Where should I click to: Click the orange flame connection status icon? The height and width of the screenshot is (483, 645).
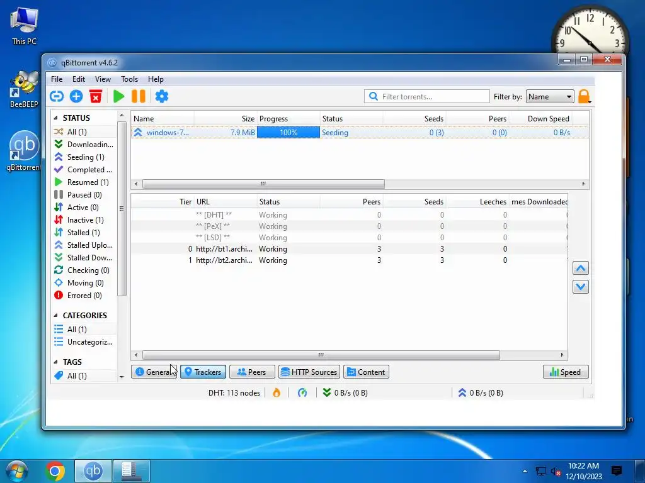[277, 392]
